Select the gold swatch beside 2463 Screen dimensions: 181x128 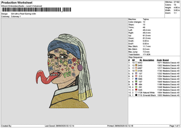coord(136,65)
